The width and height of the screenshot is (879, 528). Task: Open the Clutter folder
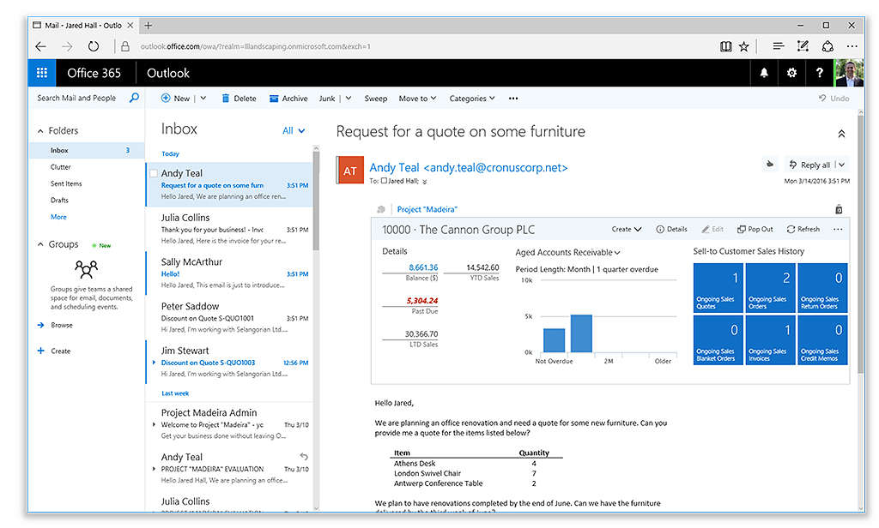[x=61, y=167]
